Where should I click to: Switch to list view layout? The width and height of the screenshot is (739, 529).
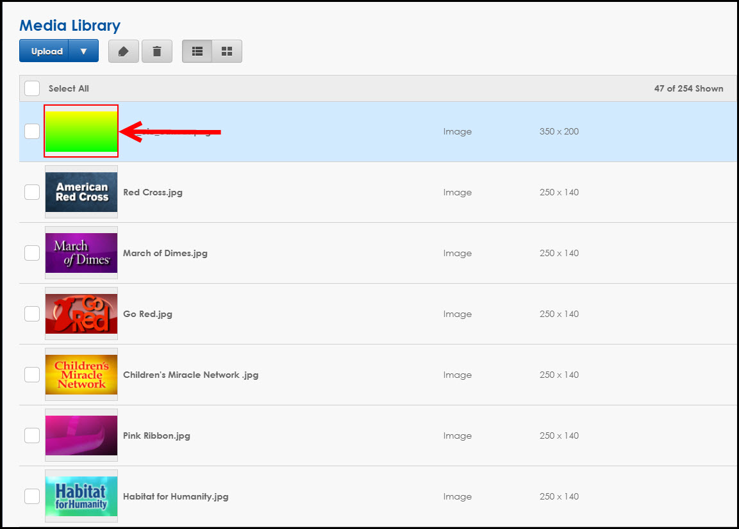(x=197, y=51)
